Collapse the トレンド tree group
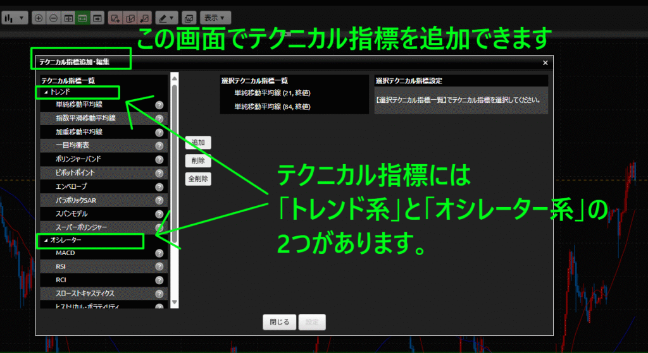648x353 pixels. pos(46,92)
